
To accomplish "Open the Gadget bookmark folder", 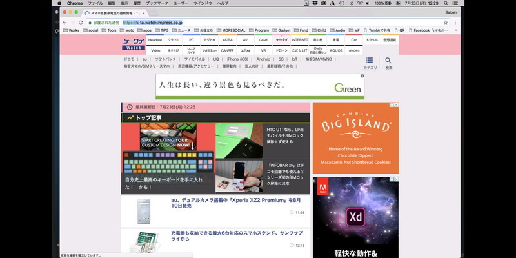I will tap(281, 30).
